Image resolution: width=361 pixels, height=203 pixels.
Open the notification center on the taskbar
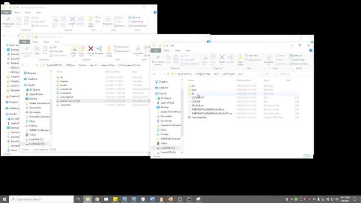(x=355, y=199)
